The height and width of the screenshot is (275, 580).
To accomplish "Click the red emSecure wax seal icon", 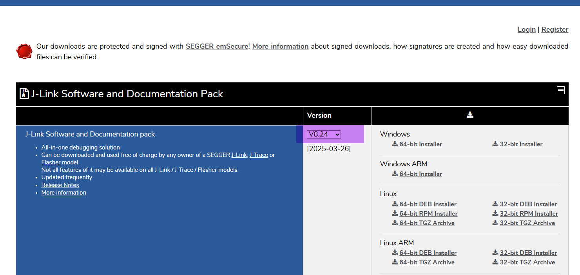I will (24, 51).
